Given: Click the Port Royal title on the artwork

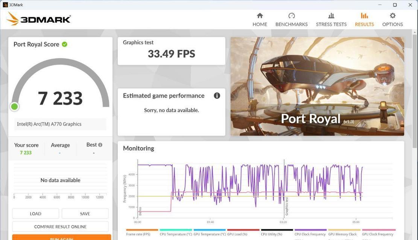Looking at the screenshot, I should pos(310,118).
